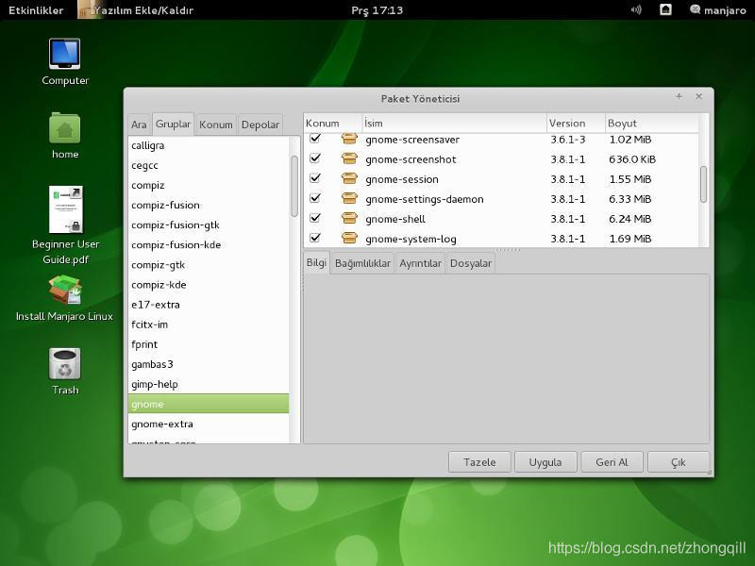The width and height of the screenshot is (755, 566).
Task: Click the plus button in the Paket Yöneticisi title bar
Action: pyautogui.click(x=679, y=96)
